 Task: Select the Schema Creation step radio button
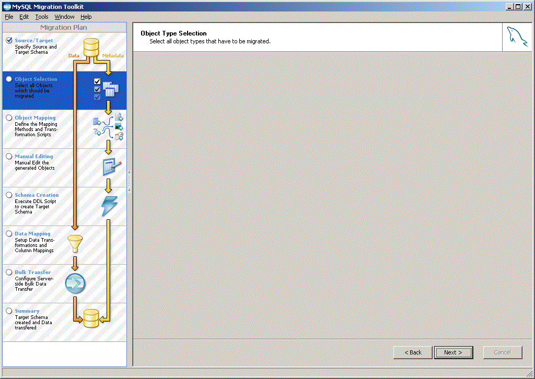click(9, 195)
